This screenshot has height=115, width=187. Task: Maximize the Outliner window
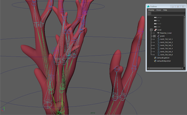178,6
